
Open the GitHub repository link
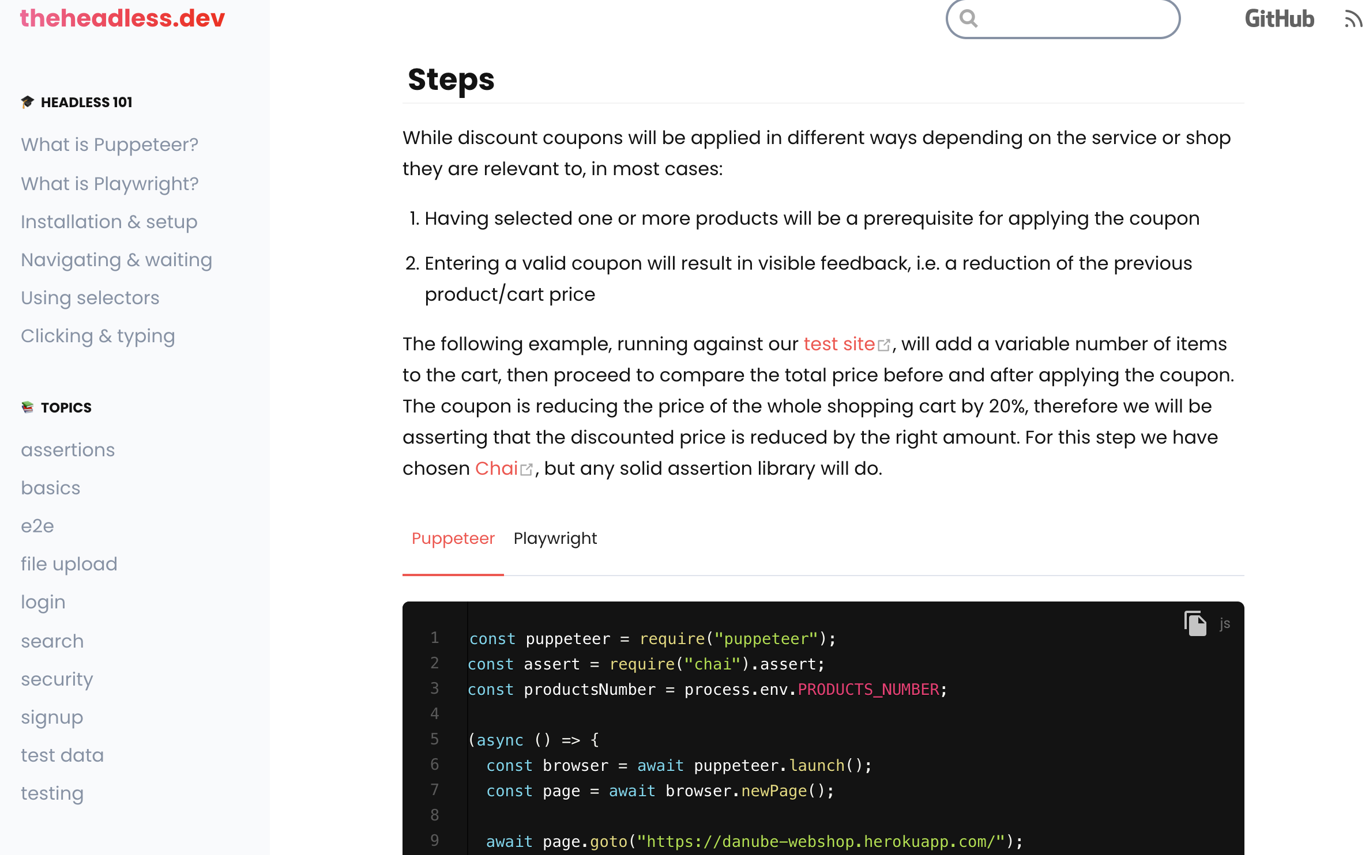[x=1279, y=19]
